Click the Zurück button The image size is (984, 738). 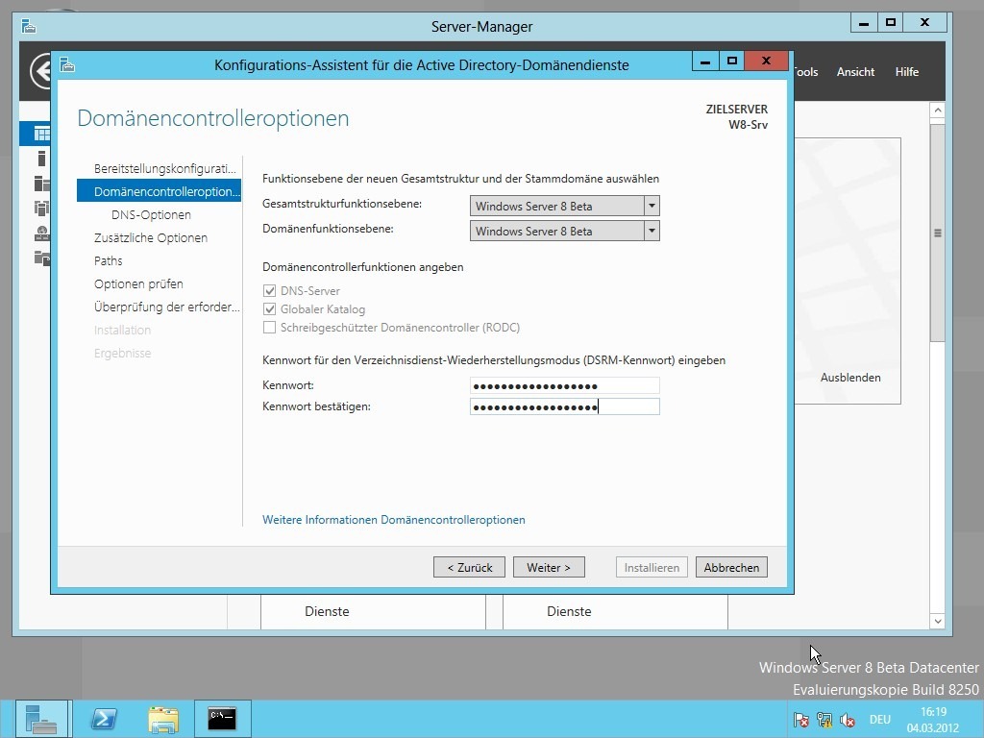(469, 567)
